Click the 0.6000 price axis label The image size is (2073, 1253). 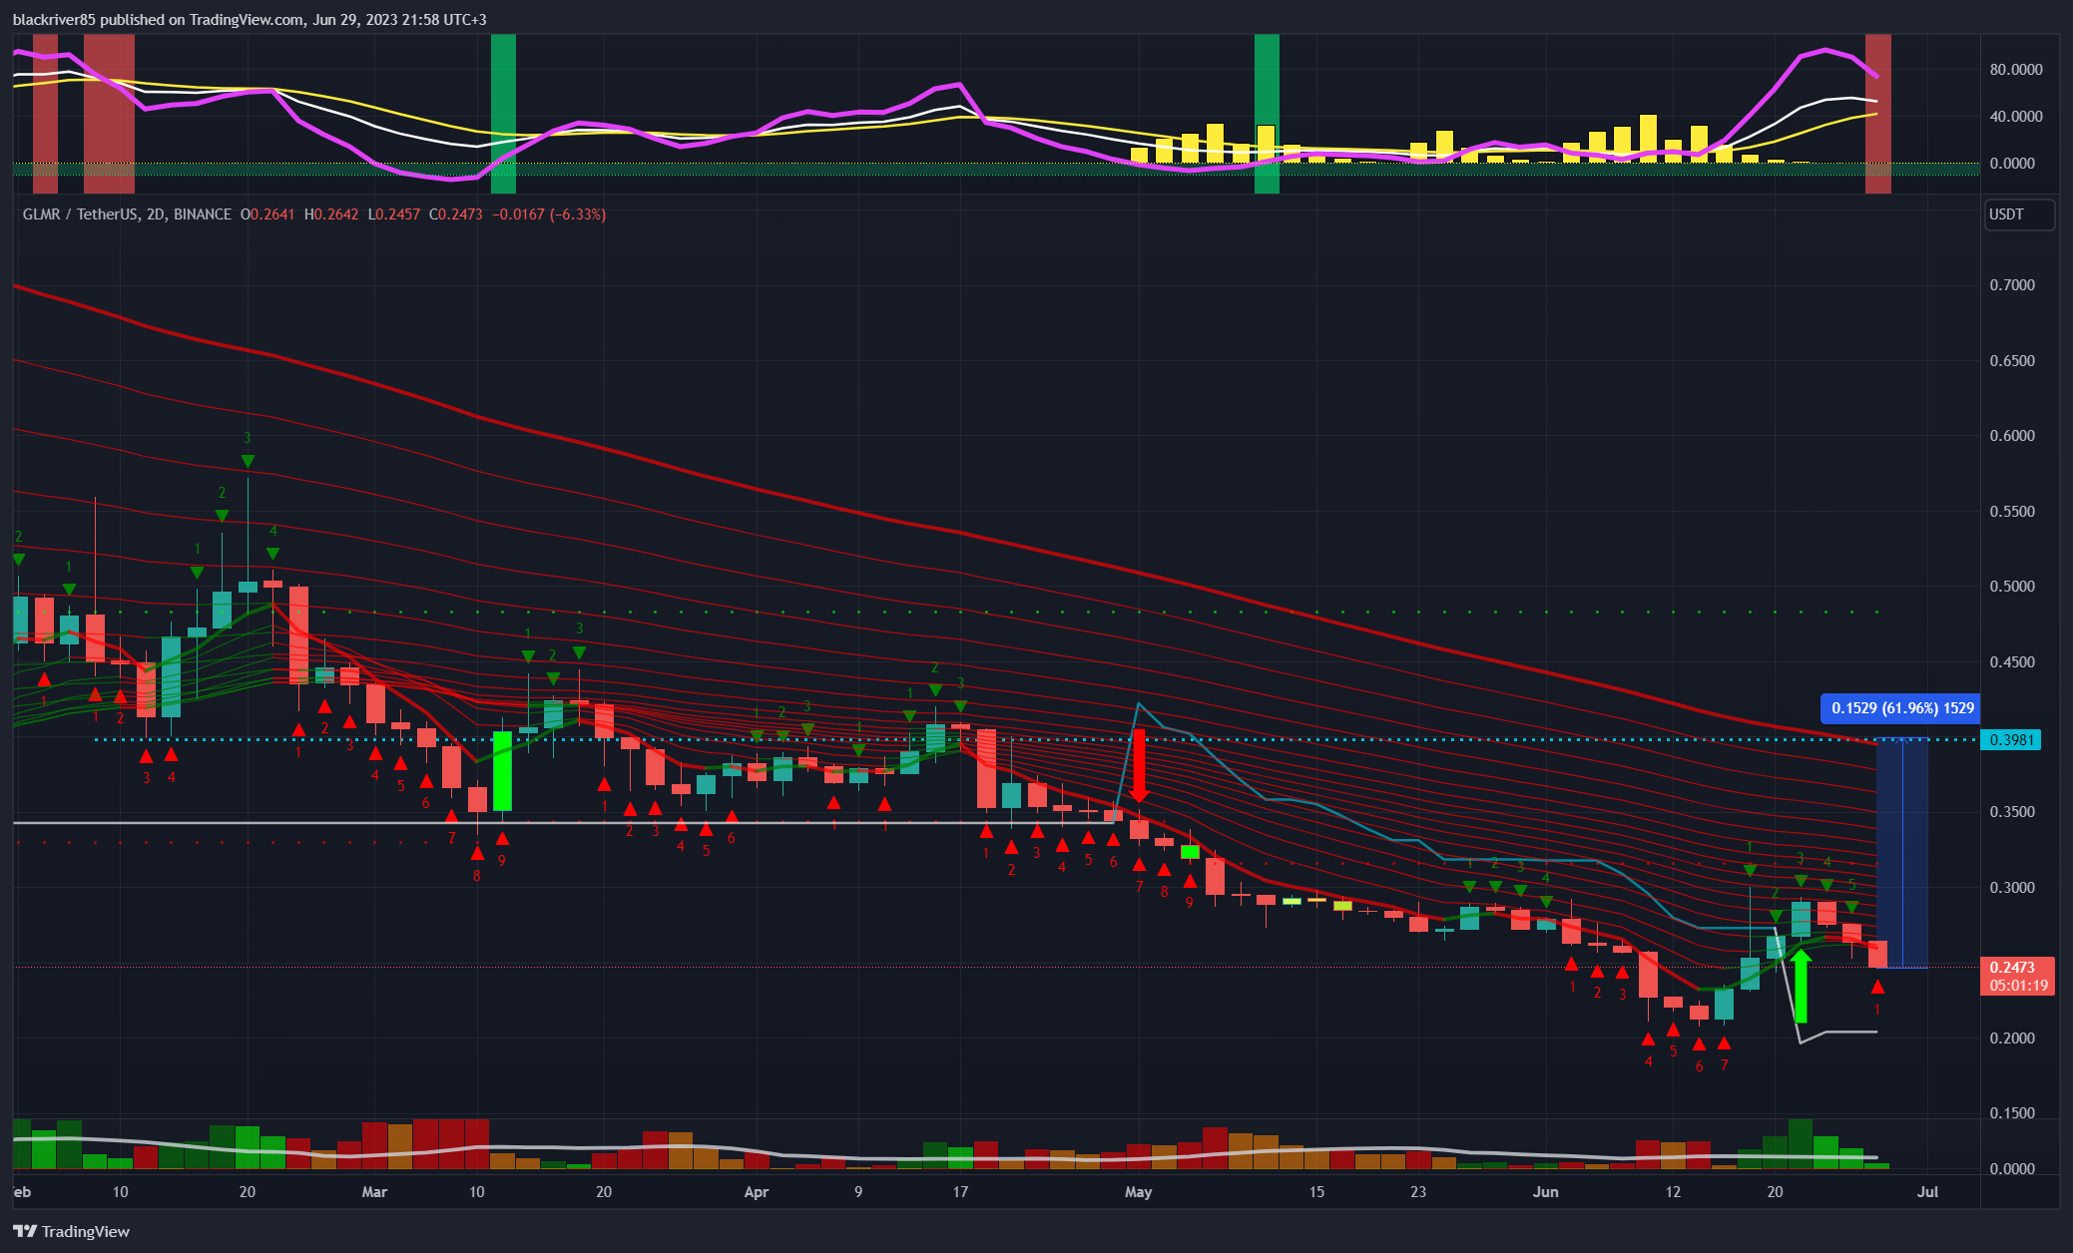click(2012, 436)
